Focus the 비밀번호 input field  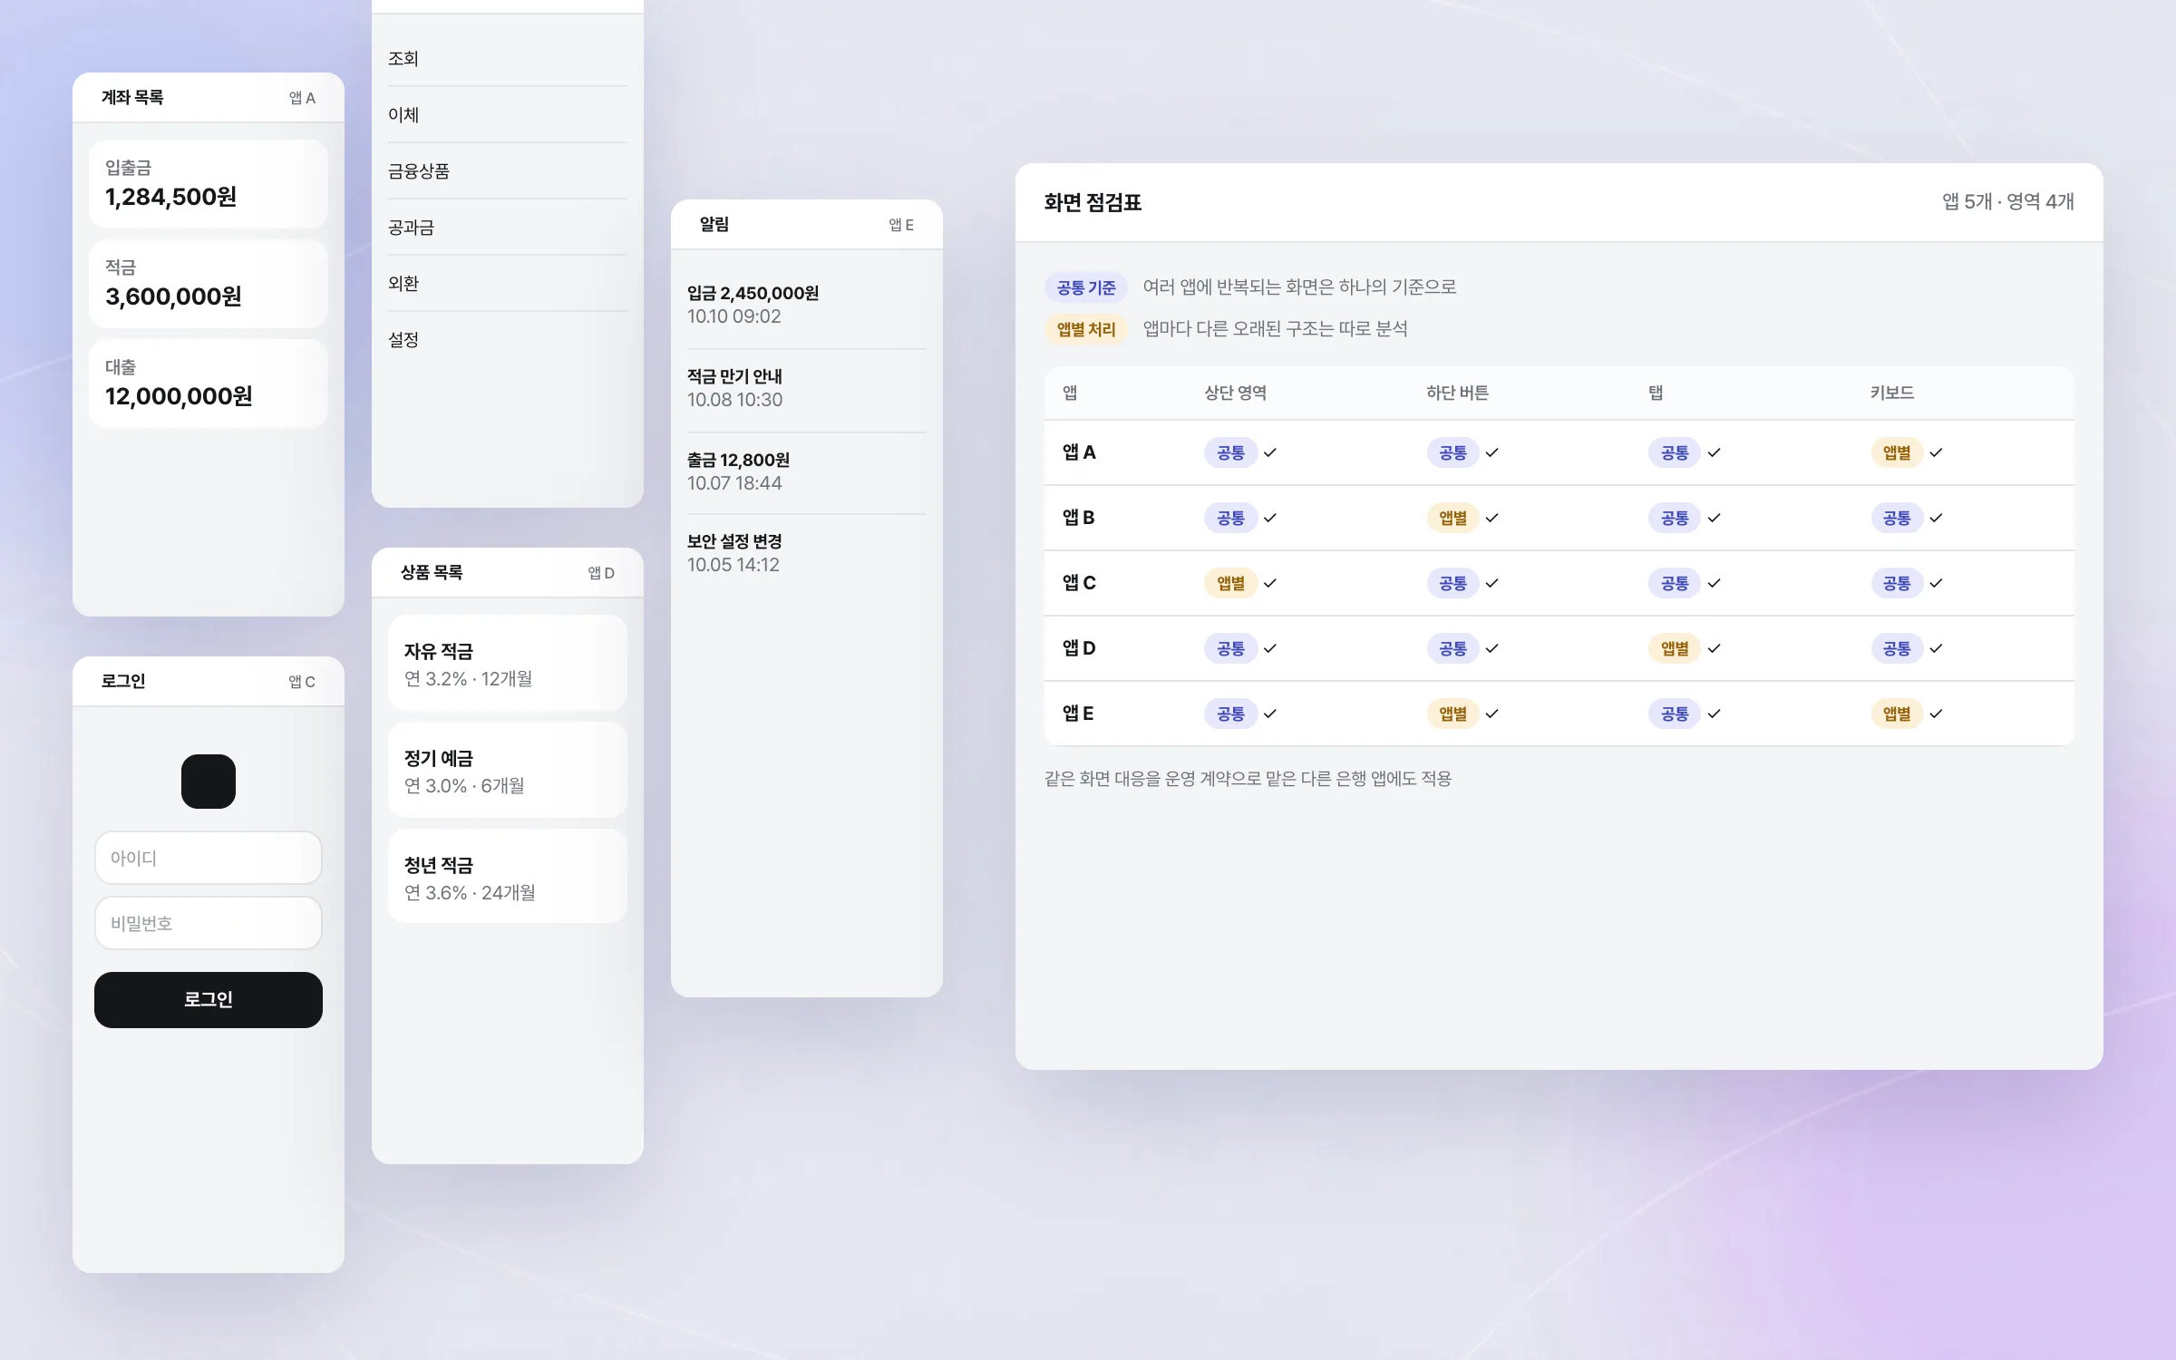(209, 923)
